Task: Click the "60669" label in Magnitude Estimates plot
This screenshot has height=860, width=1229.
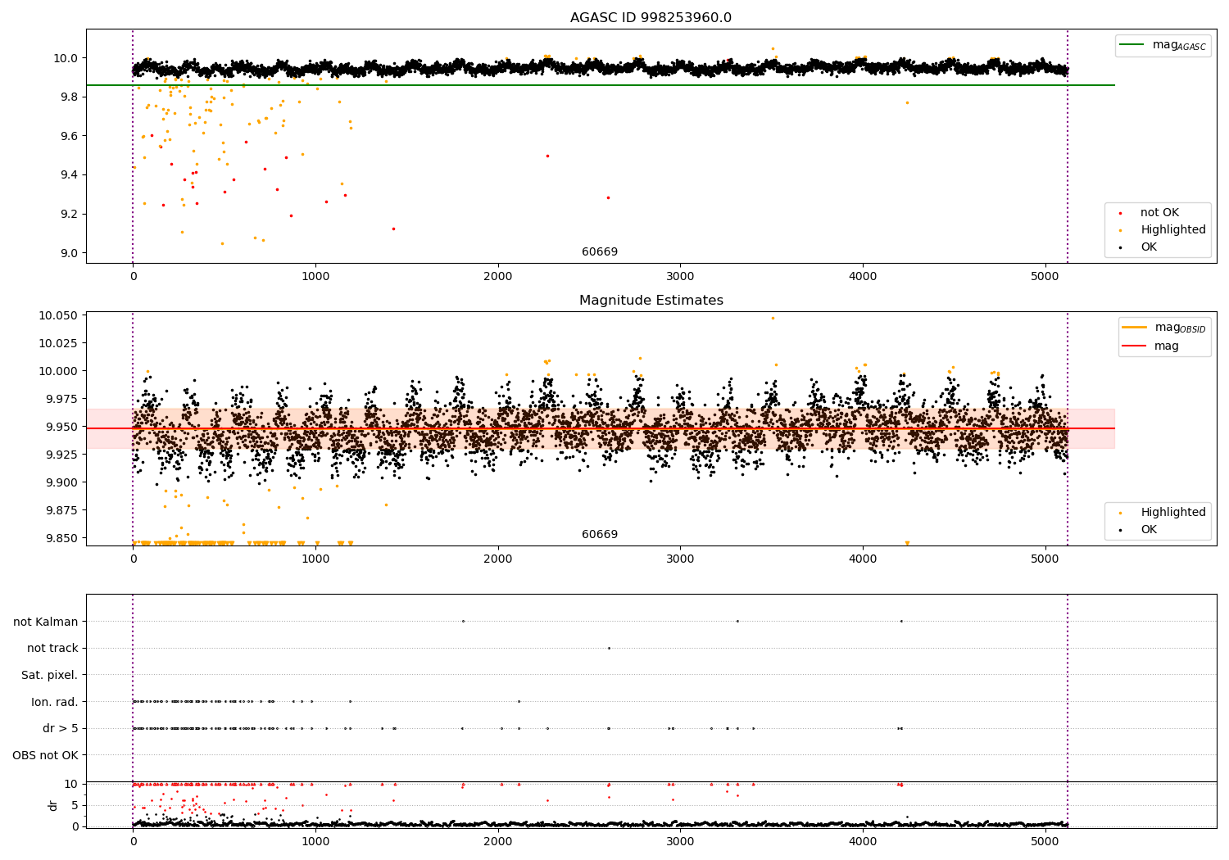Action: point(600,535)
